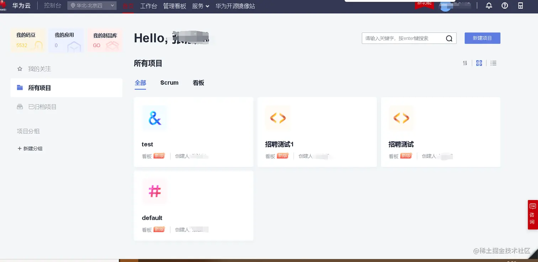The width and height of the screenshot is (538, 262).
Task: Open the 我的码豆 card
Action: (28, 41)
